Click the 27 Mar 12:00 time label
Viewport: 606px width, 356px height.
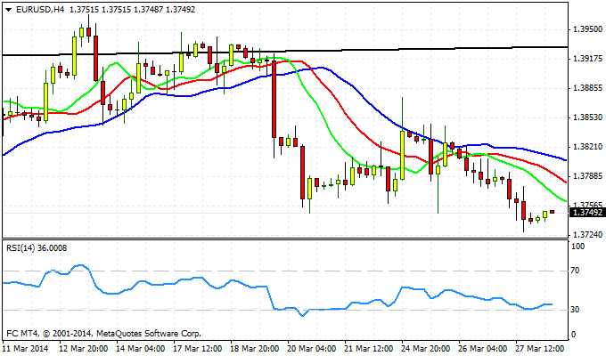tap(540, 348)
